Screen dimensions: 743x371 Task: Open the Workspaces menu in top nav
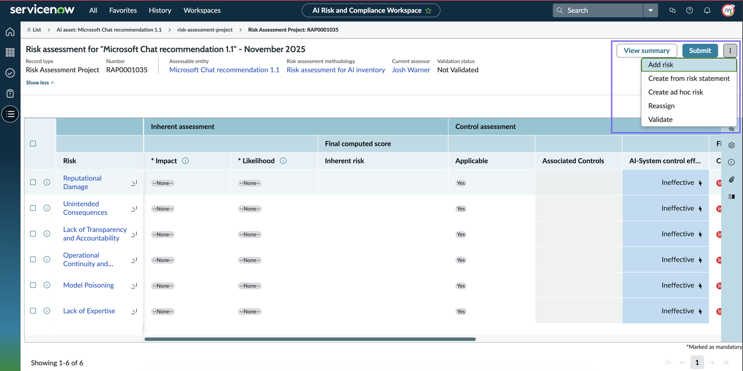pyautogui.click(x=202, y=10)
